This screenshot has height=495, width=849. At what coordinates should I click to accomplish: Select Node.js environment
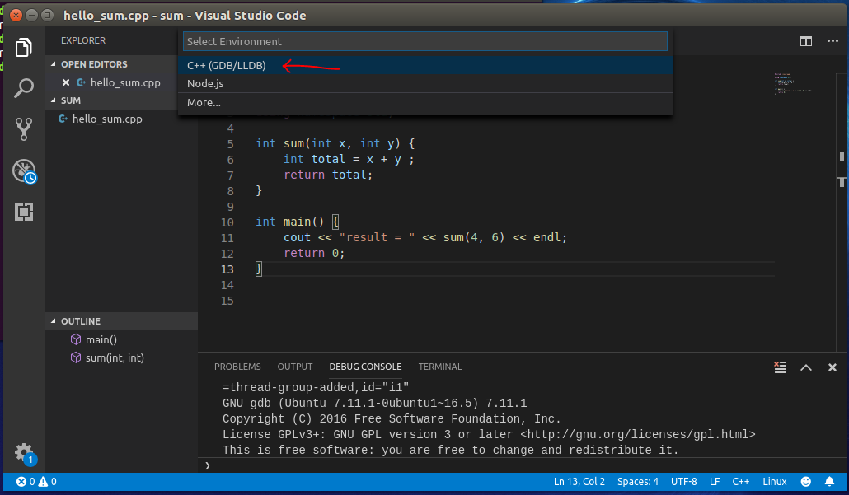(x=205, y=83)
